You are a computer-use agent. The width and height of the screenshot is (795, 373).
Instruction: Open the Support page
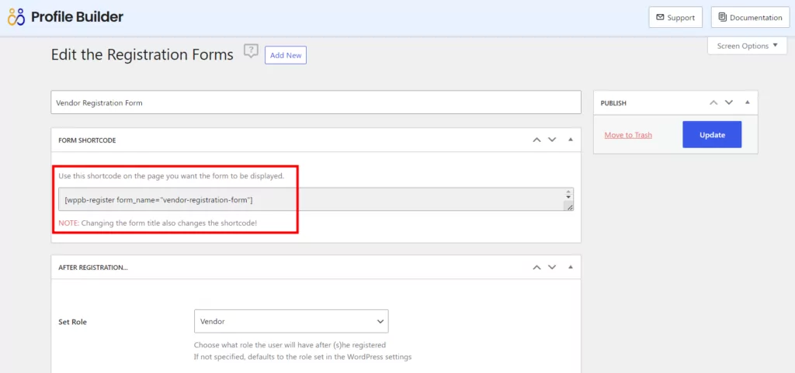coord(675,18)
